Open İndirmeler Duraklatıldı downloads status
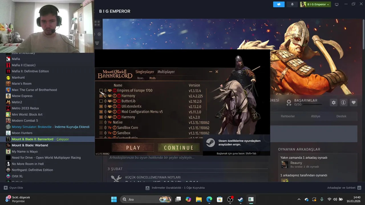Image resolution: width=365 pixels, height=205 pixels. tap(175, 188)
